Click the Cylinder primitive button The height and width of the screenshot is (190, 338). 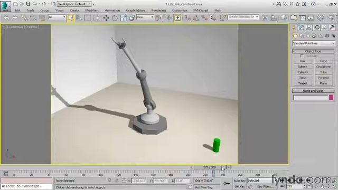click(x=303, y=72)
